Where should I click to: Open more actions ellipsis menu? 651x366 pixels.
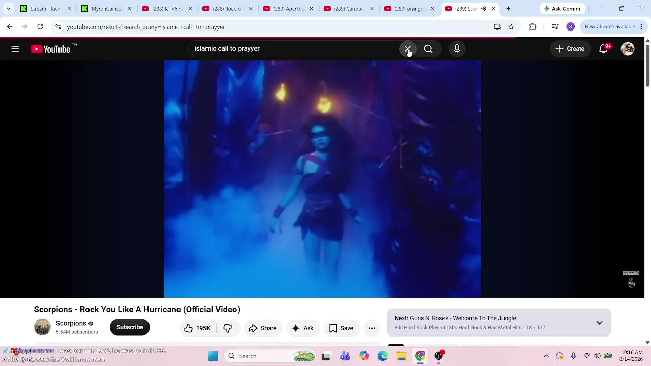tap(372, 328)
